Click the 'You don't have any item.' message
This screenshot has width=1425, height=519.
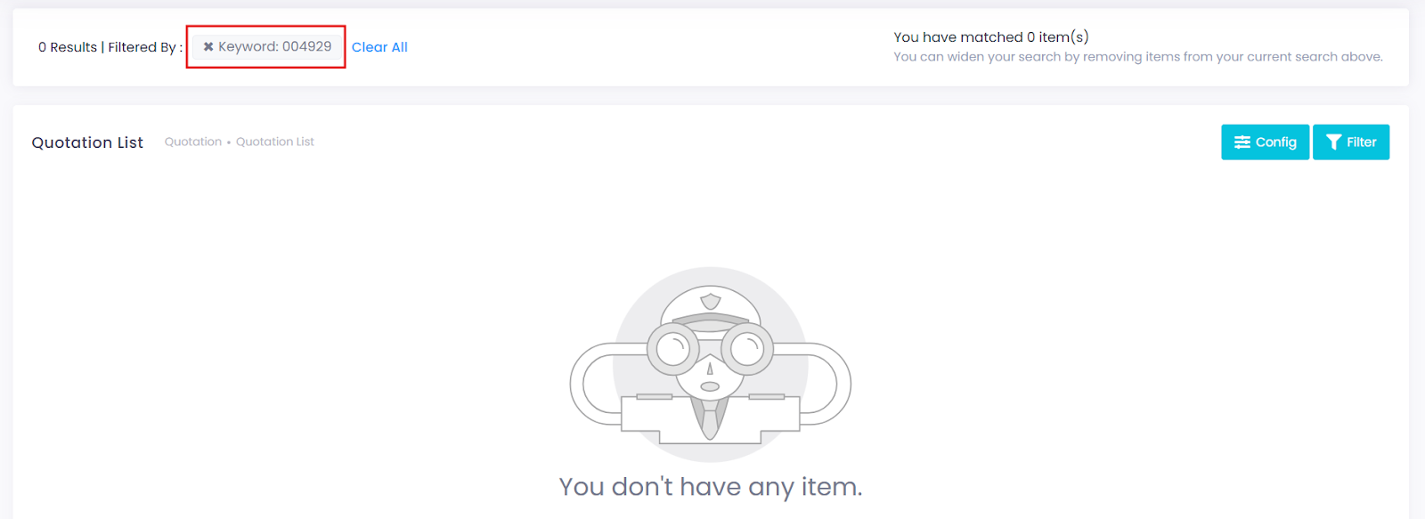click(x=708, y=486)
